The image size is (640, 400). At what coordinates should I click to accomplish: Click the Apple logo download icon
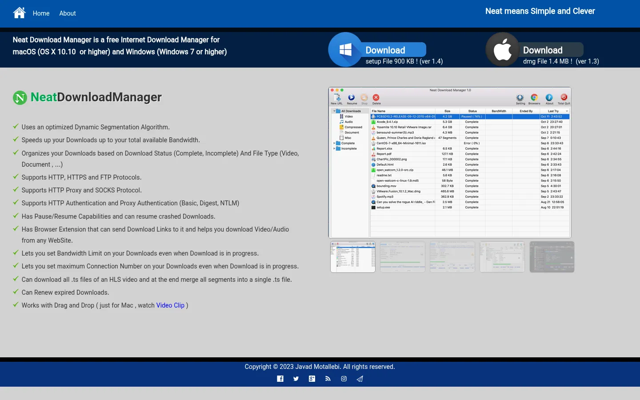(x=503, y=49)
